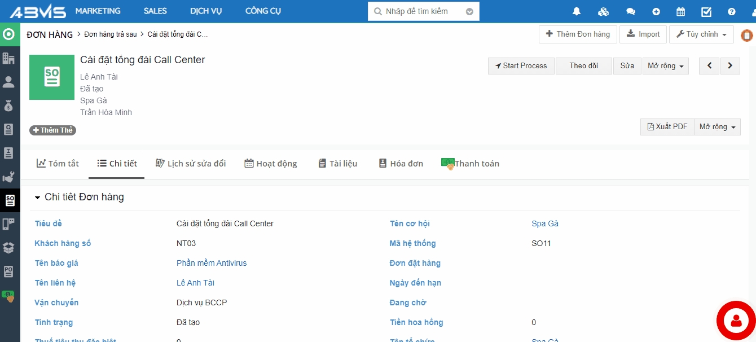Click the help question mark icon
The height and width of the screenshot is (342, 756).
pyautogui.click(x=732, y=11)
